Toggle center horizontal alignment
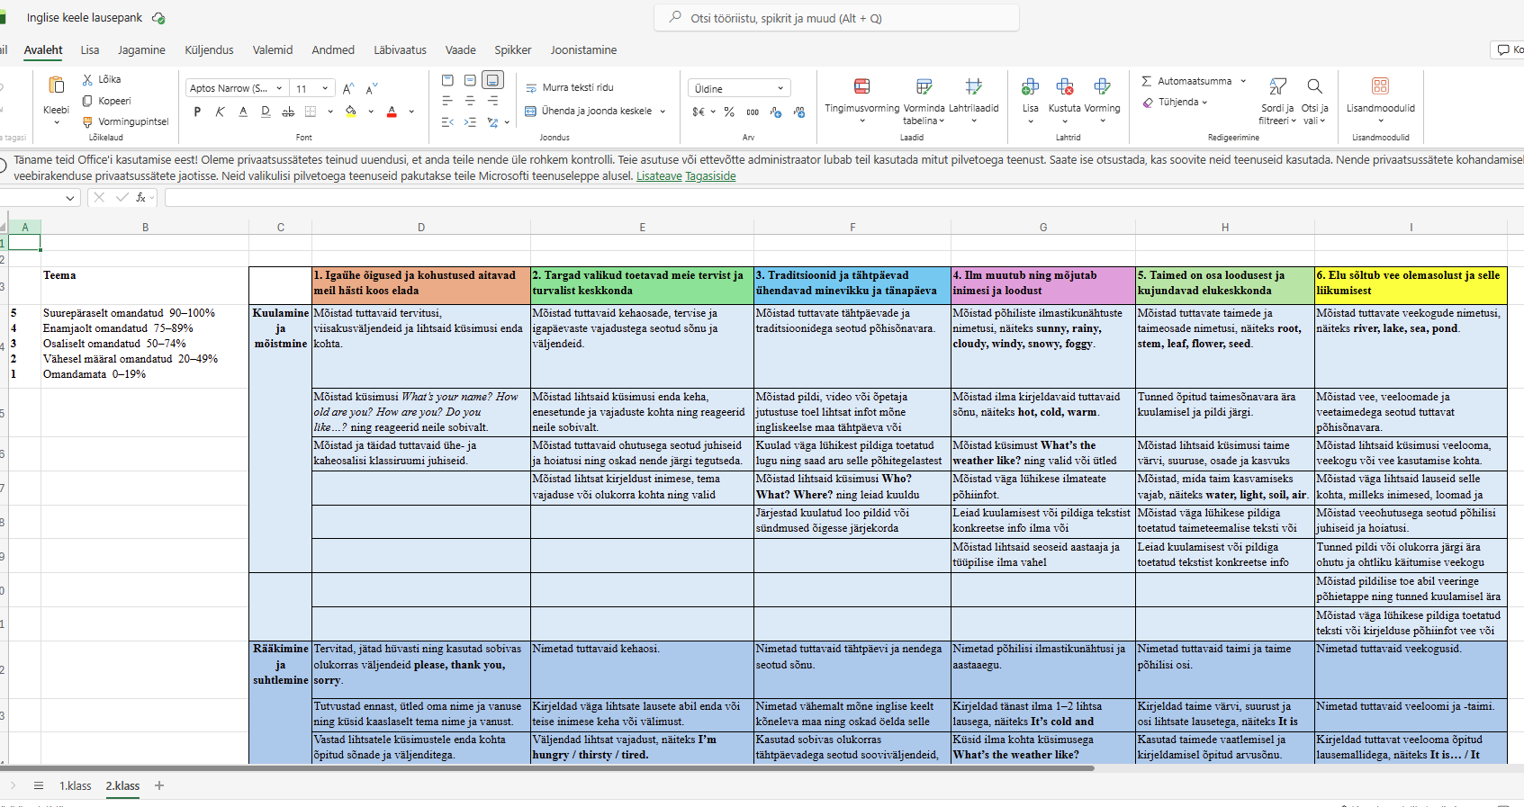The width and height of the screenshot is (1524, 807). click(x=470, y=101)
